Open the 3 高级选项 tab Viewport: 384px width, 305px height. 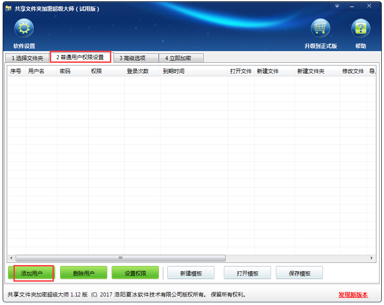click(132, 58)
